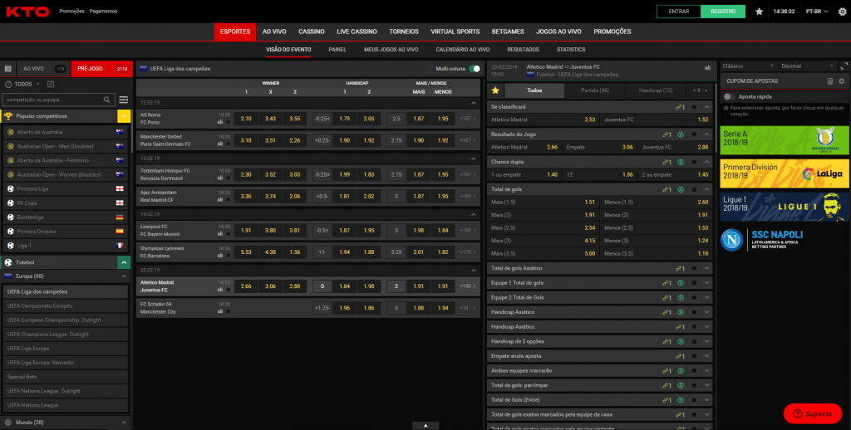Open the sidebar layout icon beside AO VIVO
This screenshot has height=430, width=851.
click(x=7, y=69)
